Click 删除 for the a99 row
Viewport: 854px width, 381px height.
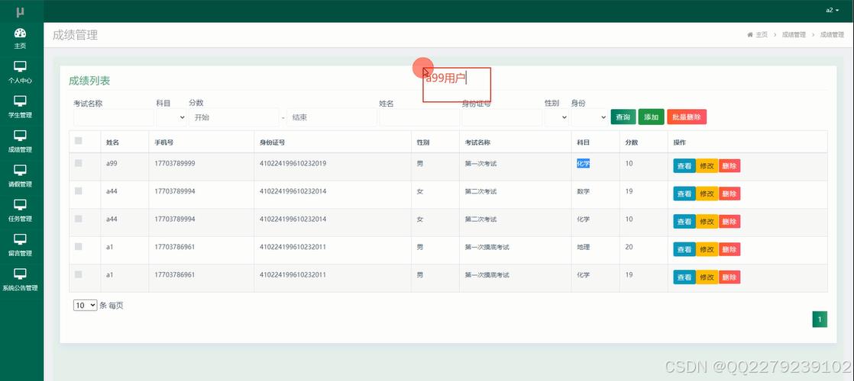(729, 166)
